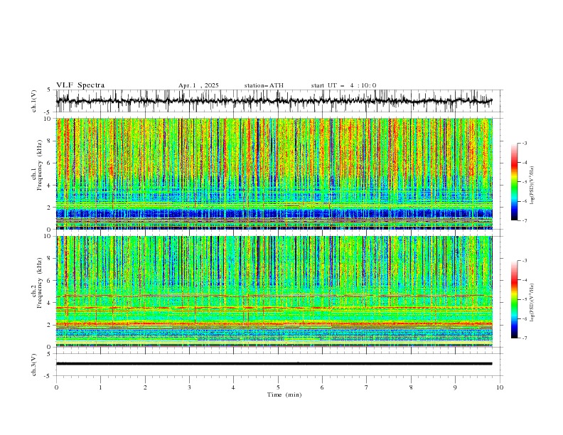Click the 'station=ATH' label

(x=264, y=85)
